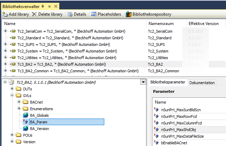Select the nSunPrt_MaxColumnFcd parameter row
226x146 pixels.
point(189,123)
